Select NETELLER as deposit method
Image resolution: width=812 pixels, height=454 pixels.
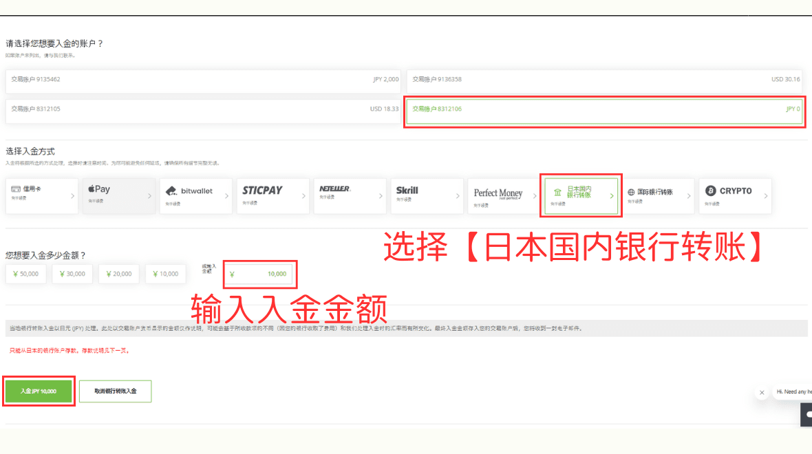tap(350, 195)
